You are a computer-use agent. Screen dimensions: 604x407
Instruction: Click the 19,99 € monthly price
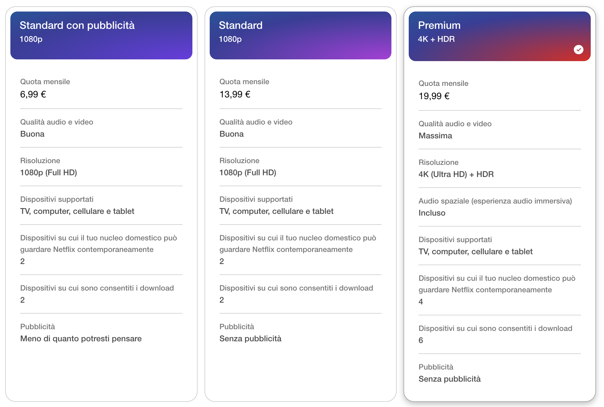(x=434, y=96)
